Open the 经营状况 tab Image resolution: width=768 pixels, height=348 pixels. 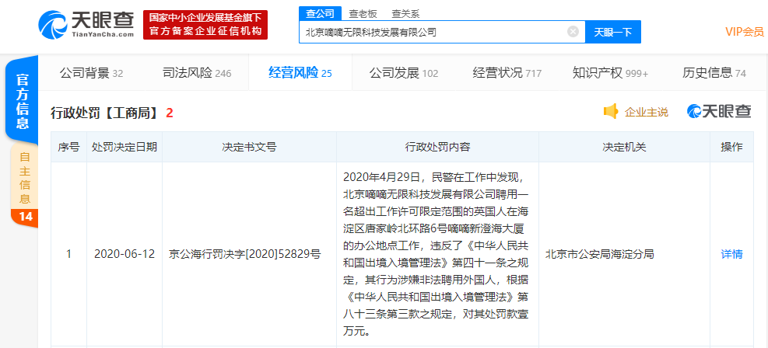click(x=507, y=73)
